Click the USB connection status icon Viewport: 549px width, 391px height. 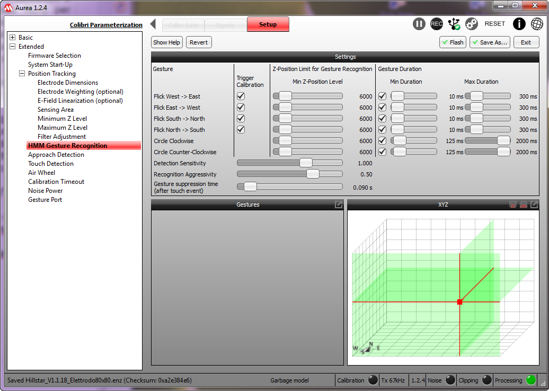(x=454, y=24)
